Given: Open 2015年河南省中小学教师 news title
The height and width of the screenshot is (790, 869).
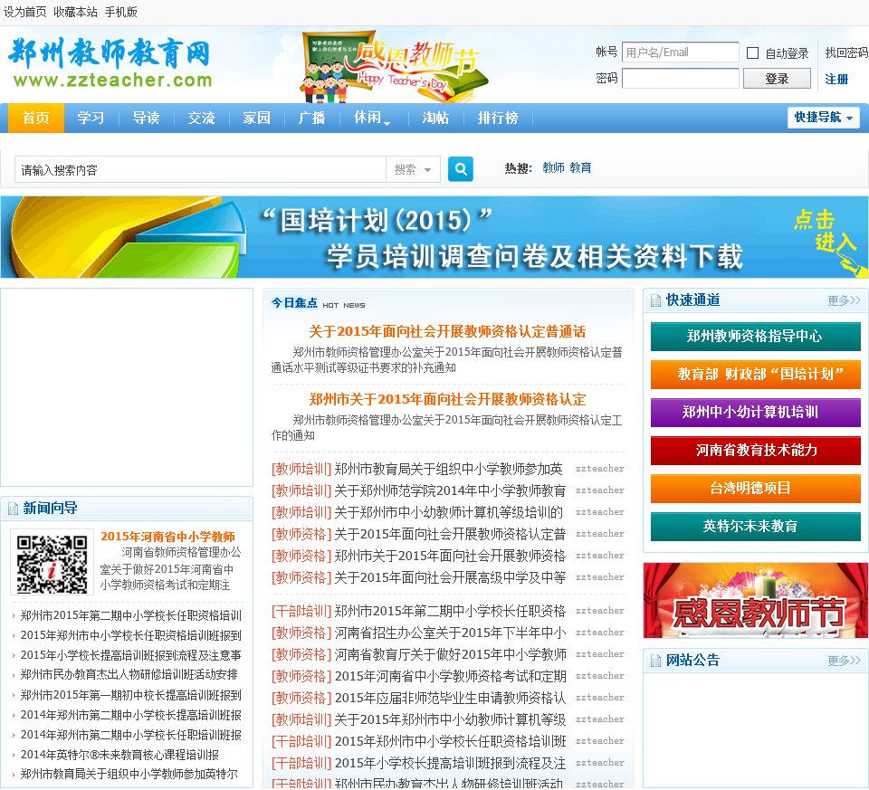Looking at the screenshot, I should click(167, 537).
